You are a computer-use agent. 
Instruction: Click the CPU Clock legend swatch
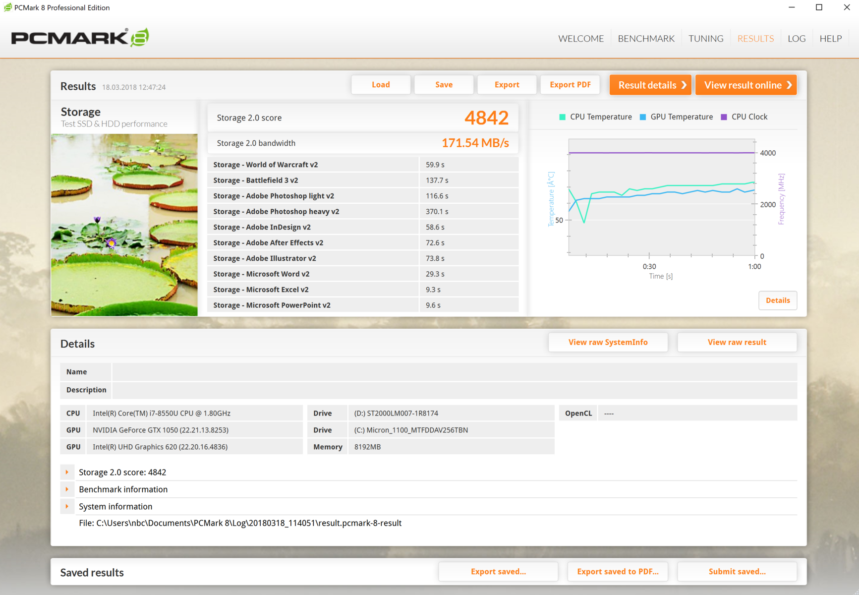[x=724, y=117]
